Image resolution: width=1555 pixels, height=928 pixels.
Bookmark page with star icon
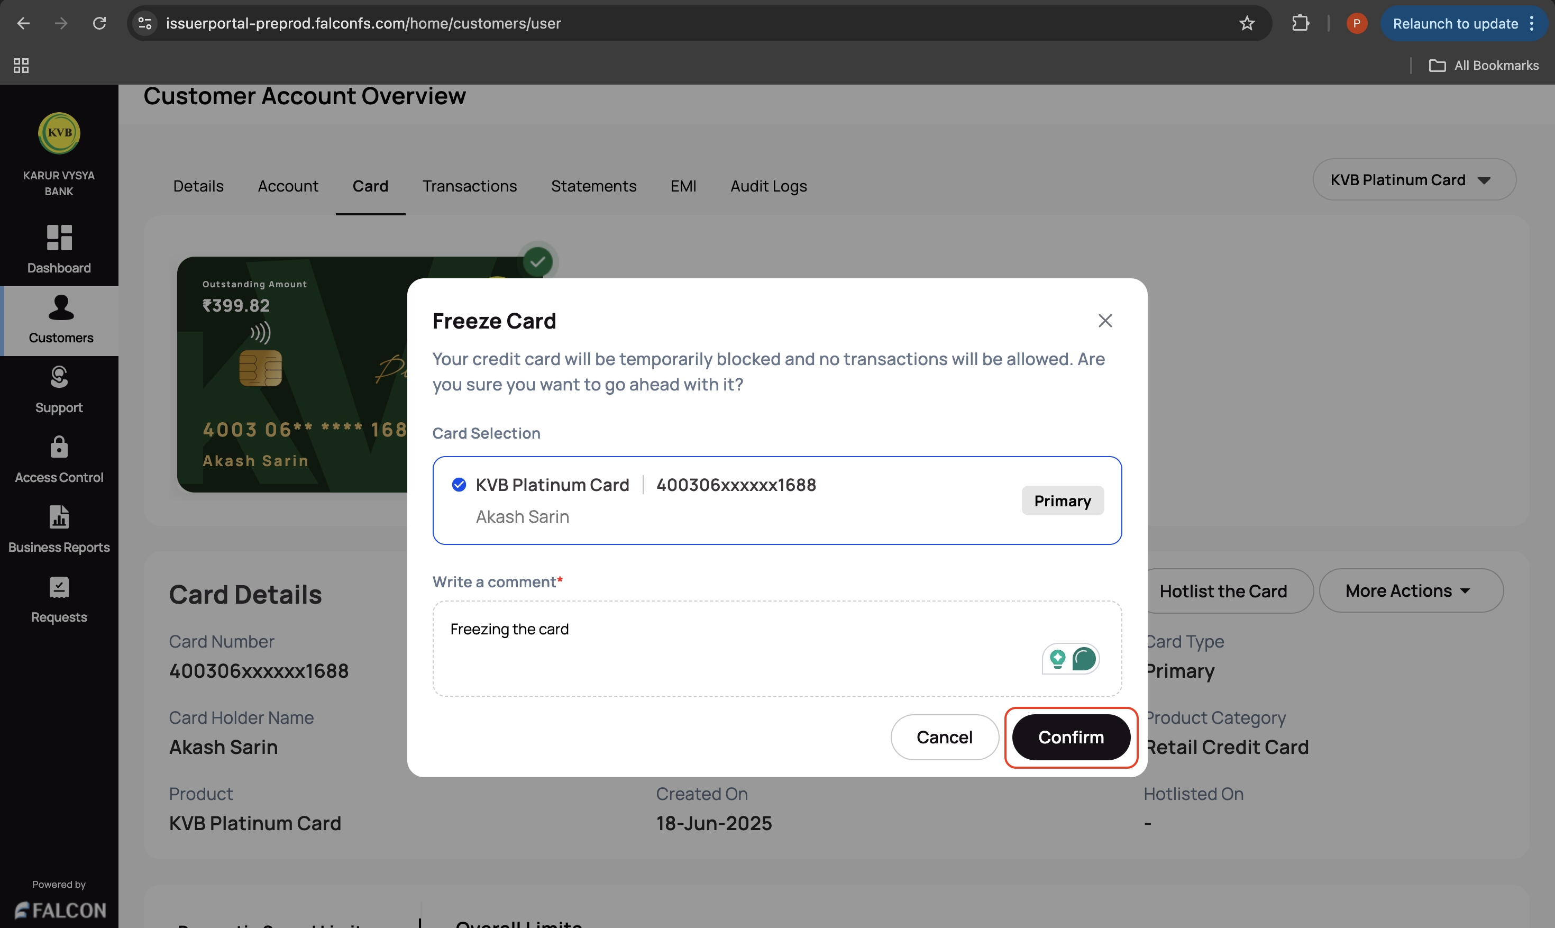coord(1247,24)
